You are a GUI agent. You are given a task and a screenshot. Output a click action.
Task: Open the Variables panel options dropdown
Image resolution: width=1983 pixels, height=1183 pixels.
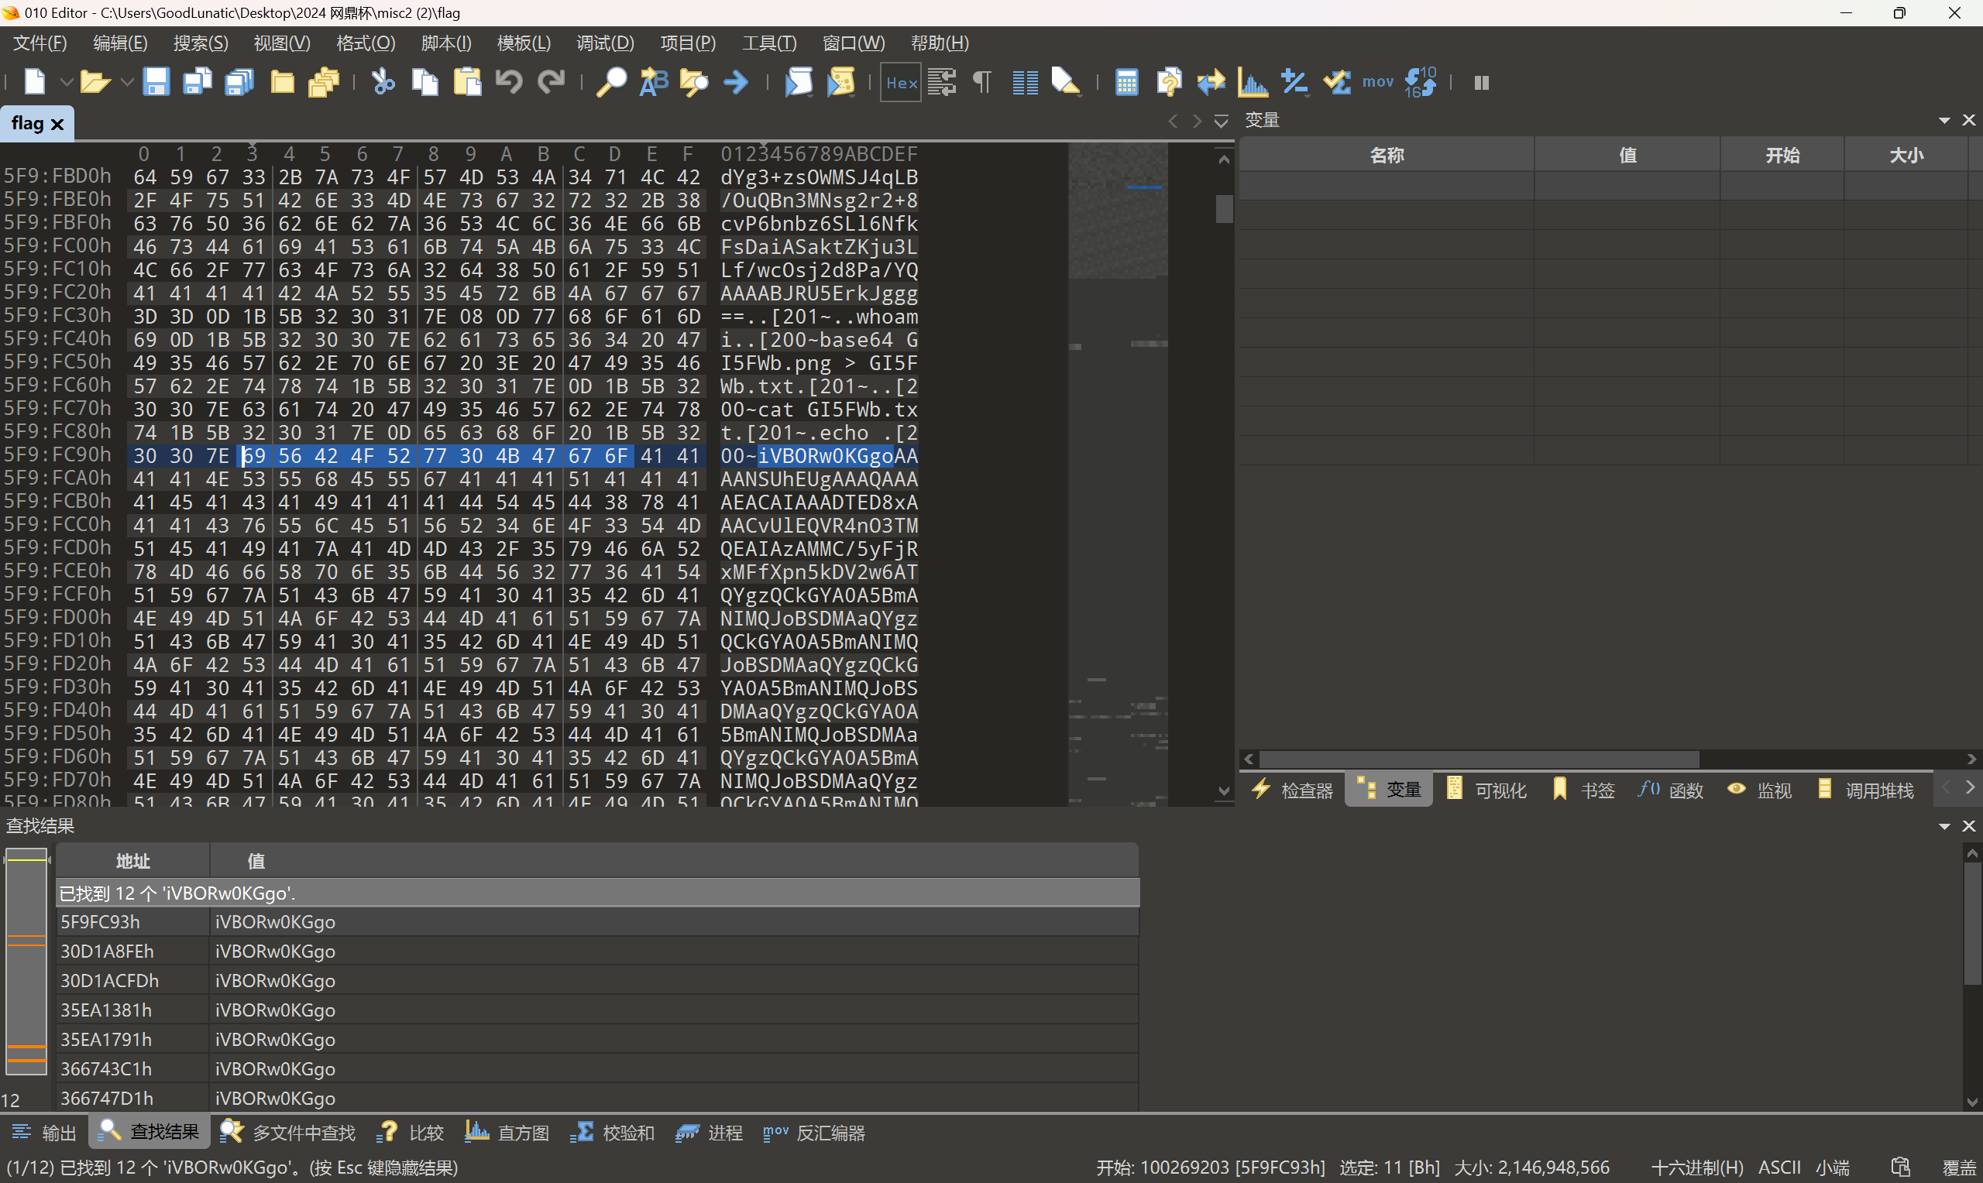pyautogui.click(x=1945, y=120)
